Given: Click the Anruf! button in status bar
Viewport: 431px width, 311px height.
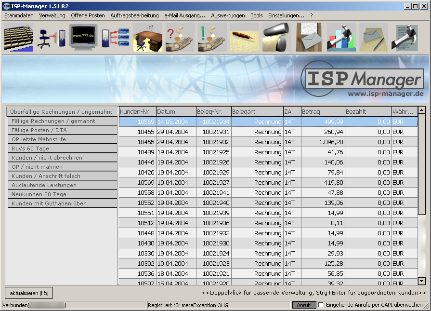Looking at the screenshot, I should tap(304, 305).
